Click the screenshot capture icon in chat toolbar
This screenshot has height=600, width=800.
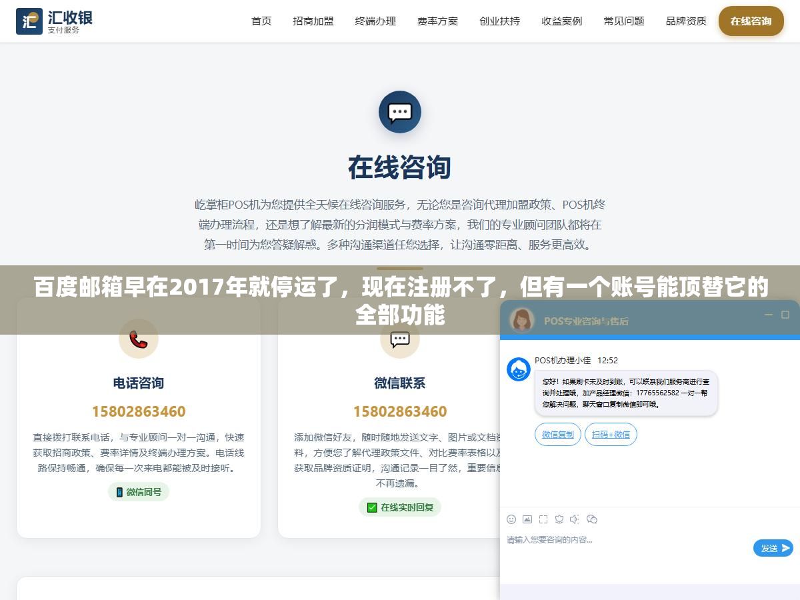543,519
